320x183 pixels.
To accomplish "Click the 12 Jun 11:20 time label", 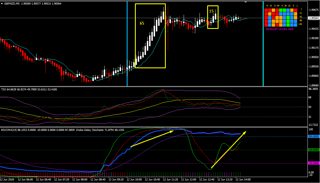I will 171,180.
